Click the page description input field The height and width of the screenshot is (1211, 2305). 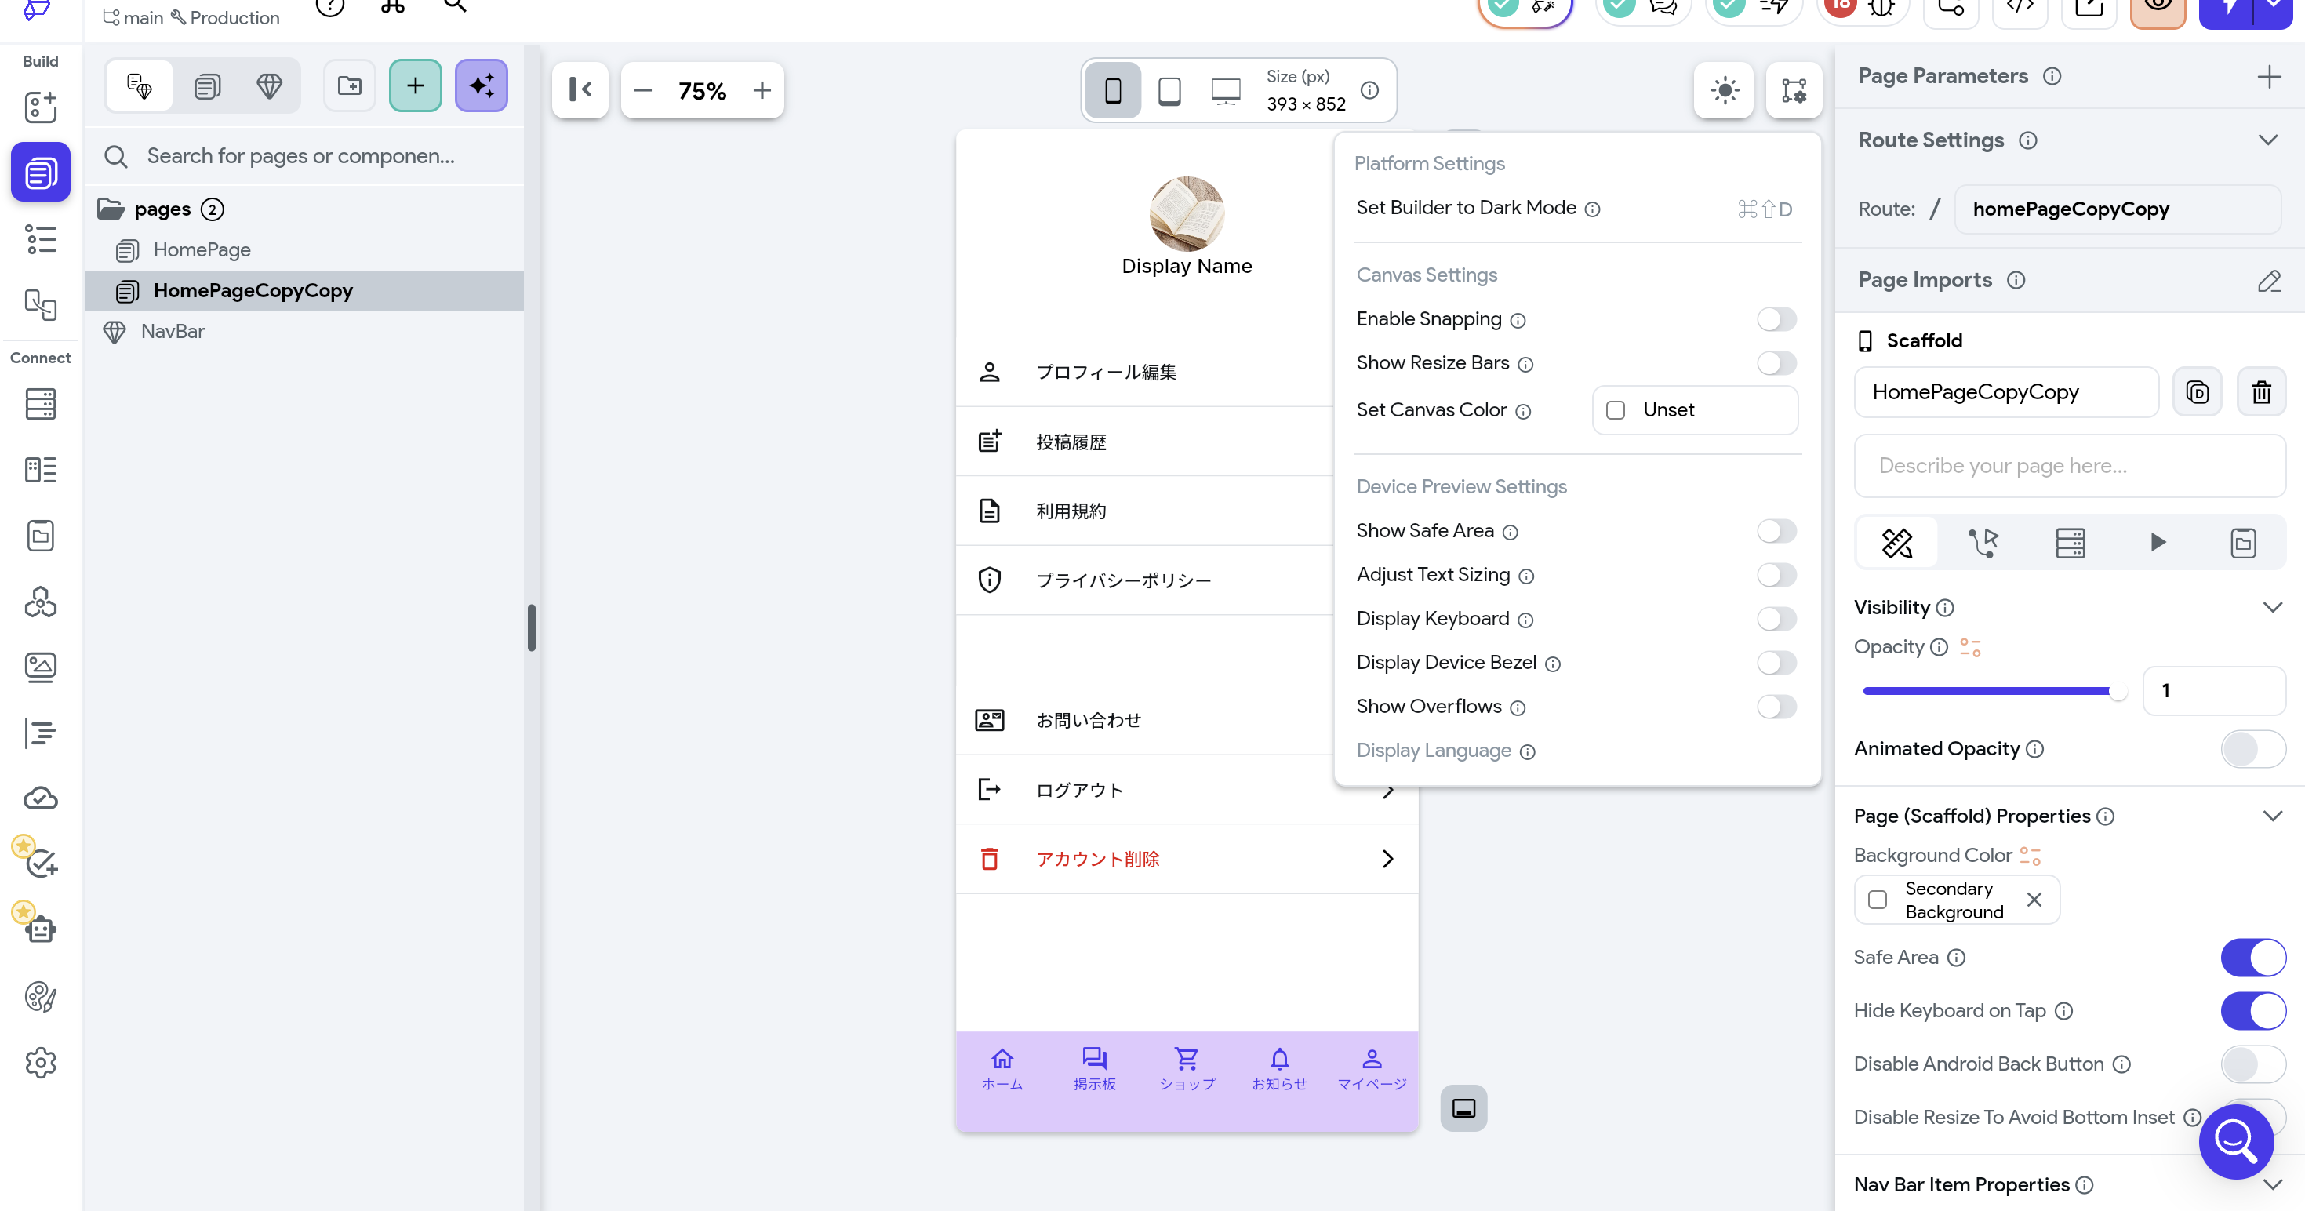coord(2069,465)
